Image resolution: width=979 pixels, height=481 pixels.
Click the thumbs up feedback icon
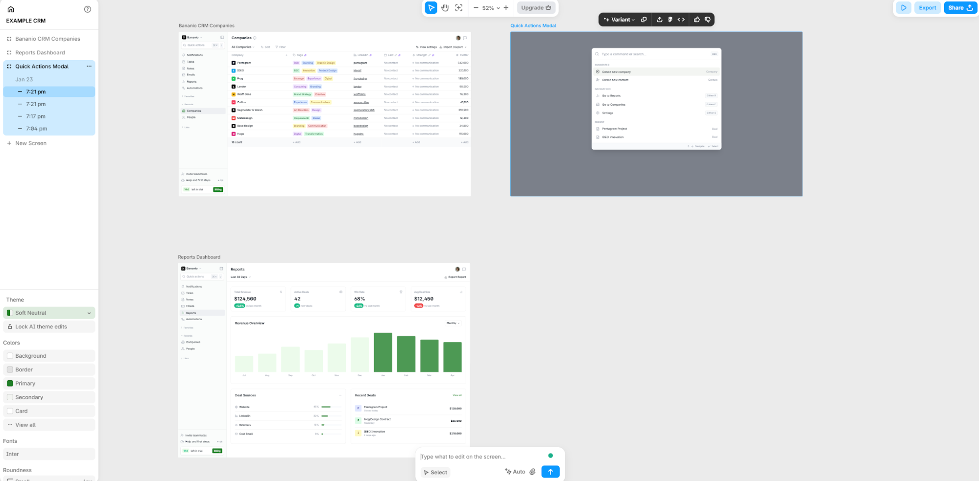coord(697,20)
